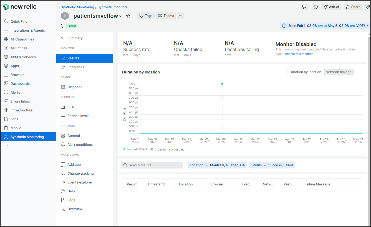The width and height of the screenshot is (371, 227).
Task: Open Change tracking icon
Action: point(63,173)
